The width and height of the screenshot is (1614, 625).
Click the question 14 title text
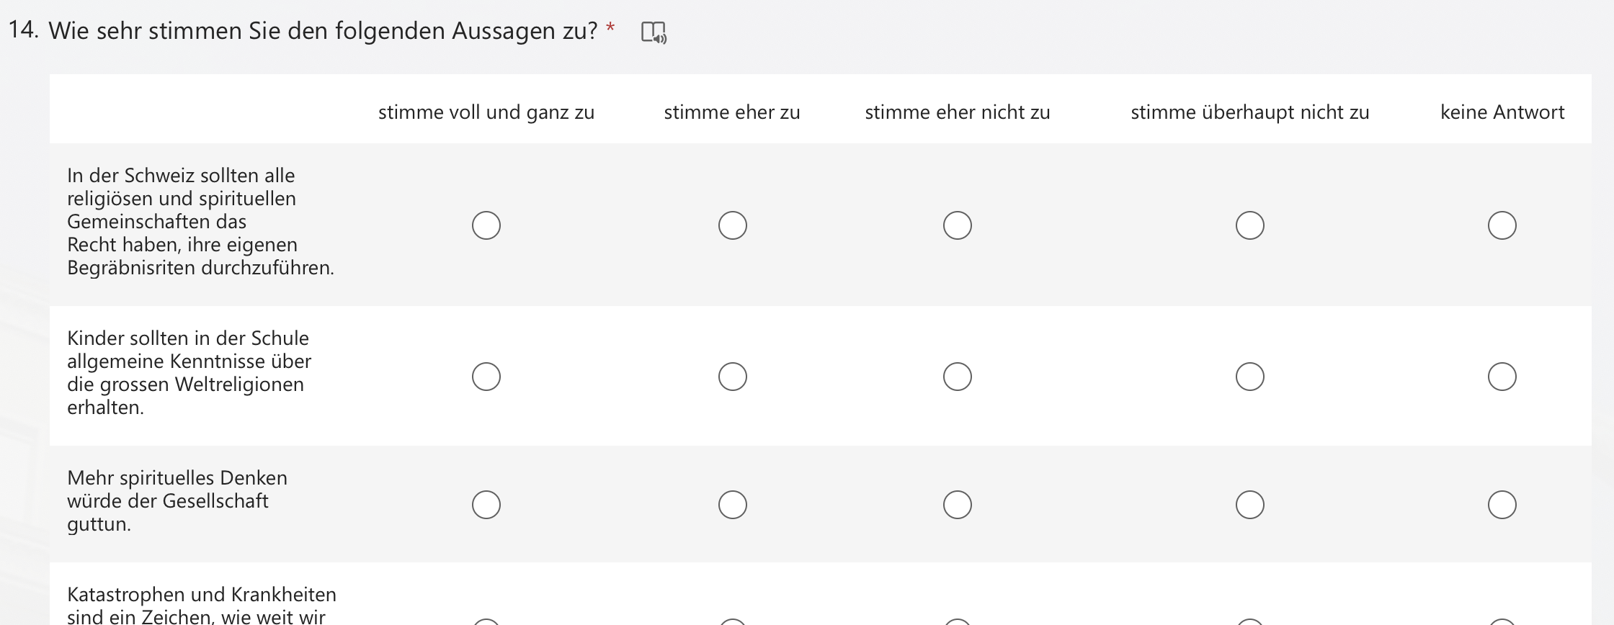point(323,31)
